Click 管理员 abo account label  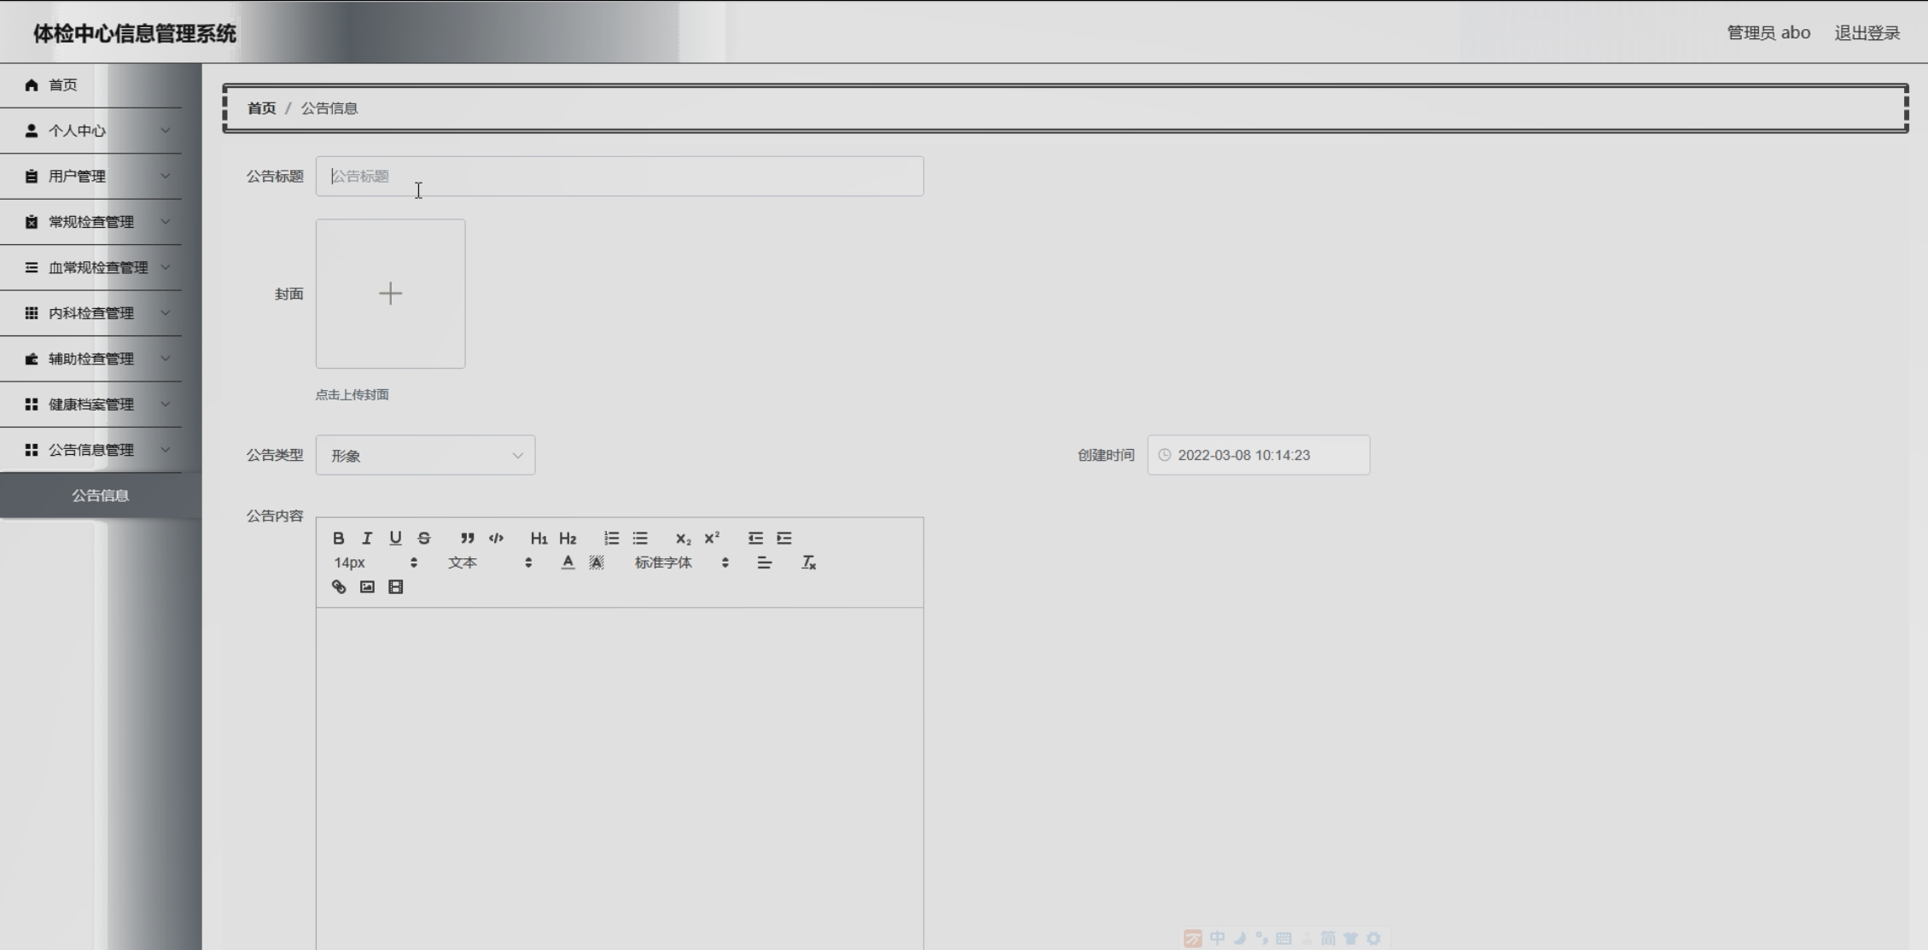tap(1768, 32)
